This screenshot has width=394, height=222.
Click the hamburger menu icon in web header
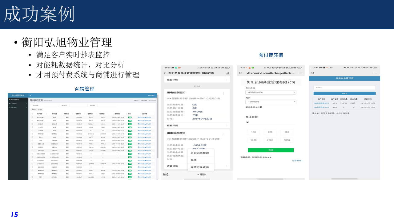click(x=30, y=96)
